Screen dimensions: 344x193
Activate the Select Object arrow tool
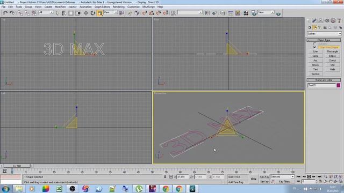[x=58, y=13]
